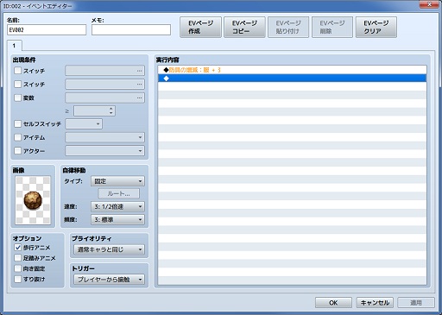Enable the 変数 condition checkbox
This screenshot has width=442, height=315.
coord(18,98)
